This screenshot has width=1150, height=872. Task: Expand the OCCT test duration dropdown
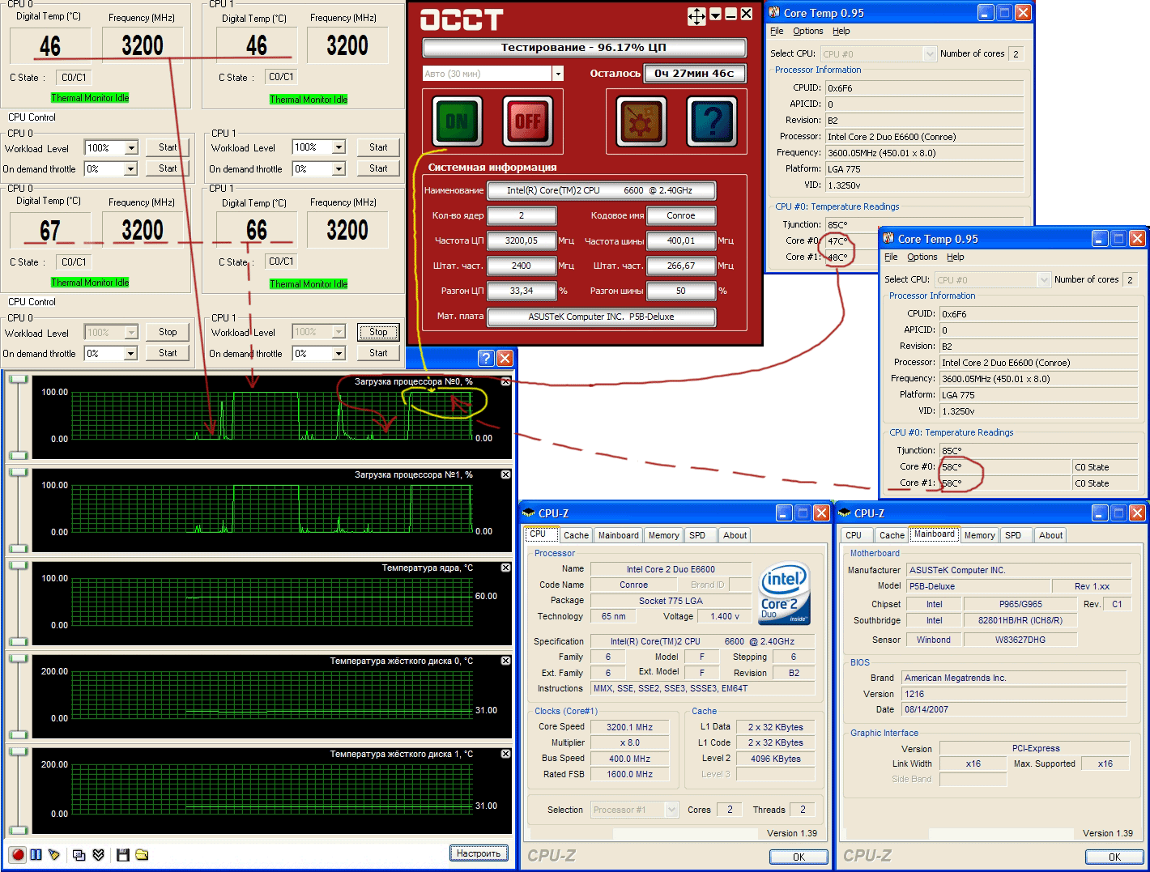pyautogui.click(x=557, y=74)
